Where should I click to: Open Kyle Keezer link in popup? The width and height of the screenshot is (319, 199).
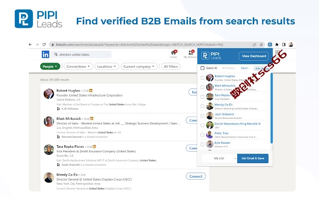[x=222, y=143]
